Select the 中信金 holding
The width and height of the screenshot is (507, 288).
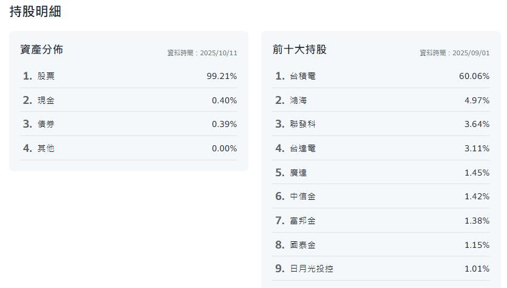[302, 196]
